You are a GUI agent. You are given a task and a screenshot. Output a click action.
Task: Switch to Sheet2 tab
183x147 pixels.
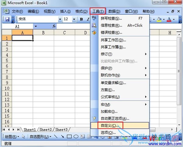click(45, 130)
